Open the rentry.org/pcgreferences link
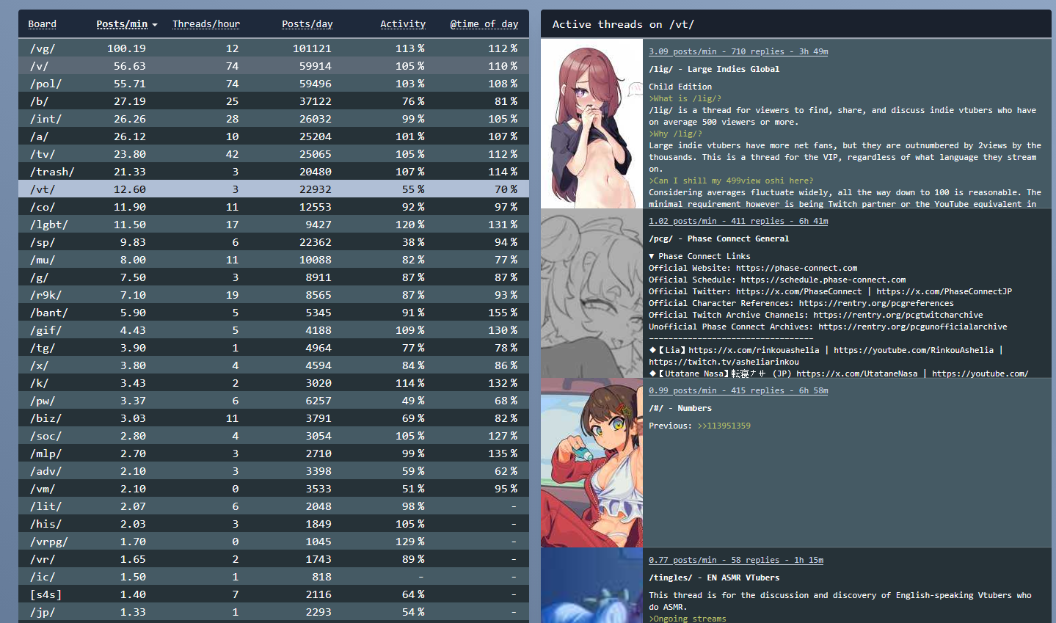This screenshot has width=1056, height=623. 877,303
